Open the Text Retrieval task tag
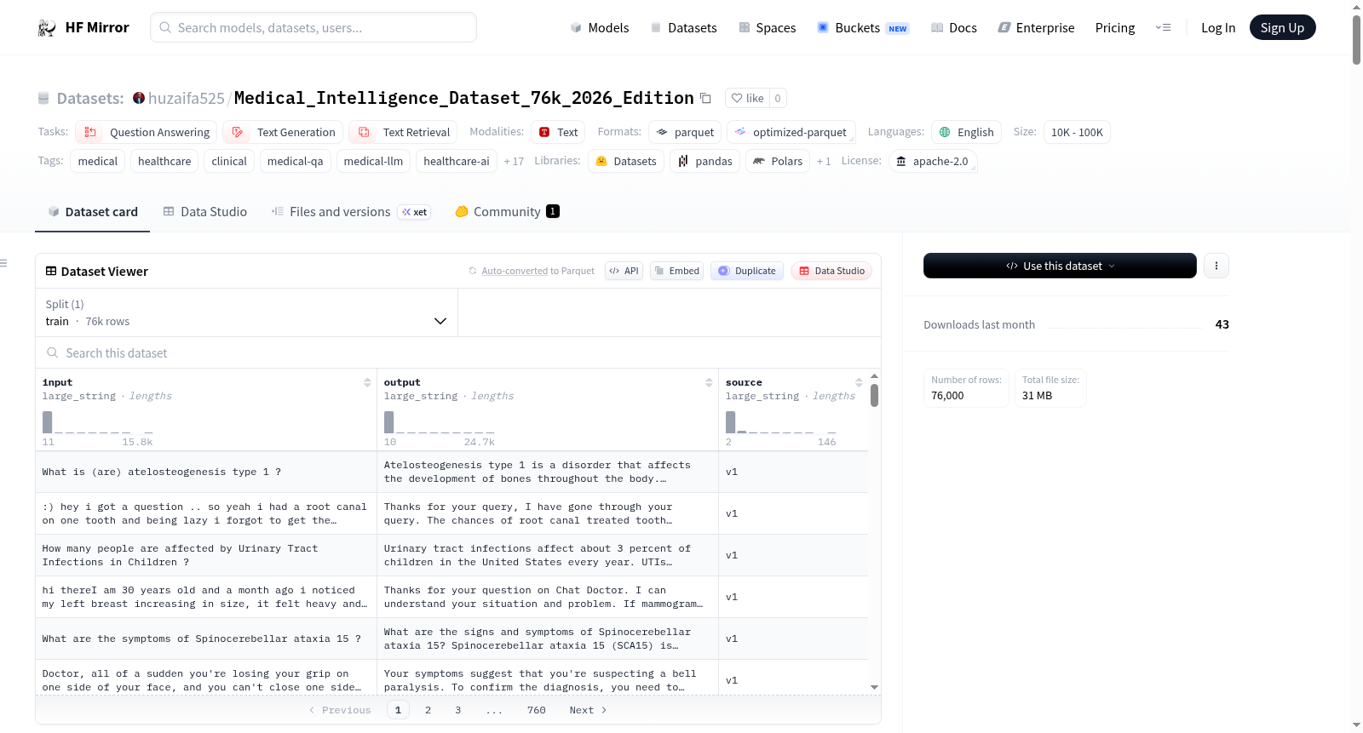1363x733 pixels. [x=403, y=132]
